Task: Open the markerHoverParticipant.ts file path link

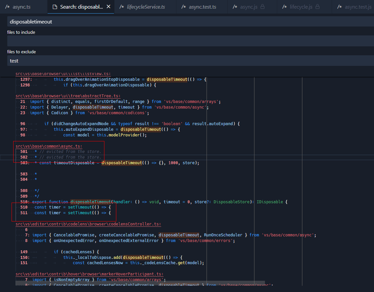Action: coord(90,274)
